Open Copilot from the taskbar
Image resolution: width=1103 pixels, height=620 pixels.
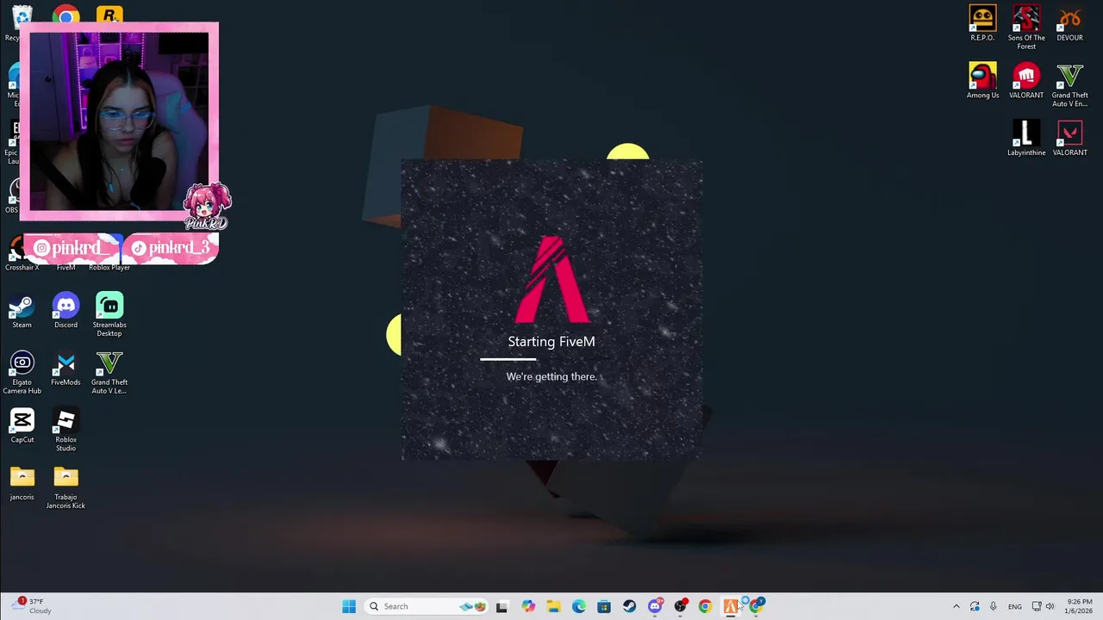click(527, 606)
